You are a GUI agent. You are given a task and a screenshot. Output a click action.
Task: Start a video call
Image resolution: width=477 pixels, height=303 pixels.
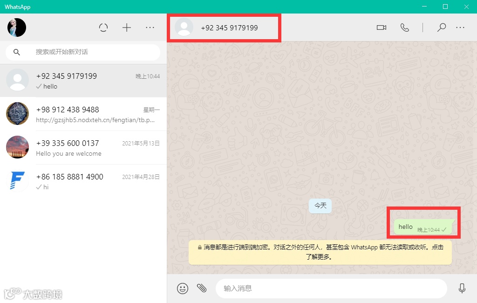382,28
